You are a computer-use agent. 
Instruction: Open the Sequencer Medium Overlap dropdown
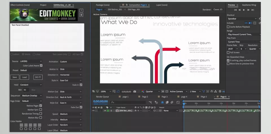click(32, 96)
